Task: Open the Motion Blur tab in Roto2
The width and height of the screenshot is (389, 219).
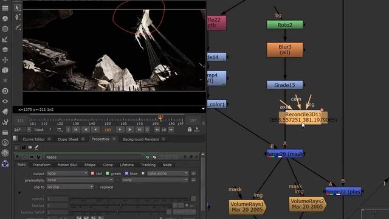Action: [67, 165]
